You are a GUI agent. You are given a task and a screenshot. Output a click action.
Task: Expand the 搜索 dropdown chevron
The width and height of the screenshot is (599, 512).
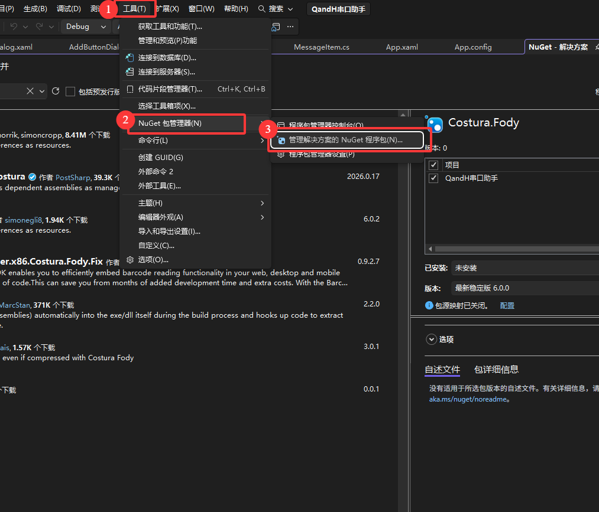[x=290, y=9]
